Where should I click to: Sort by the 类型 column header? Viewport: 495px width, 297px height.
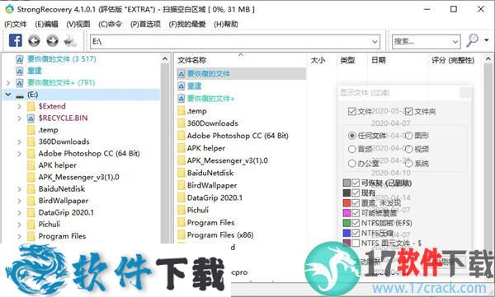tap(347, 60)
